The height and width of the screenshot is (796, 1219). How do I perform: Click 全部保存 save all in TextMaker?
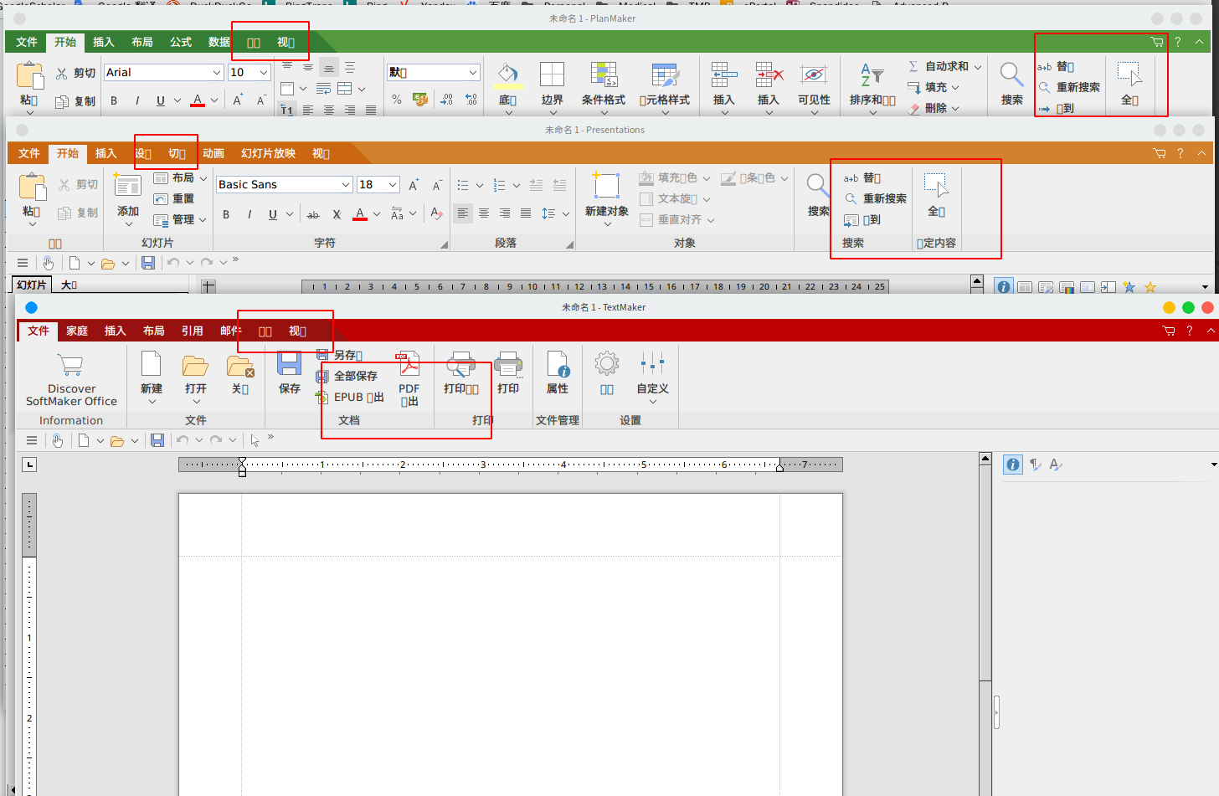point(355,376)
